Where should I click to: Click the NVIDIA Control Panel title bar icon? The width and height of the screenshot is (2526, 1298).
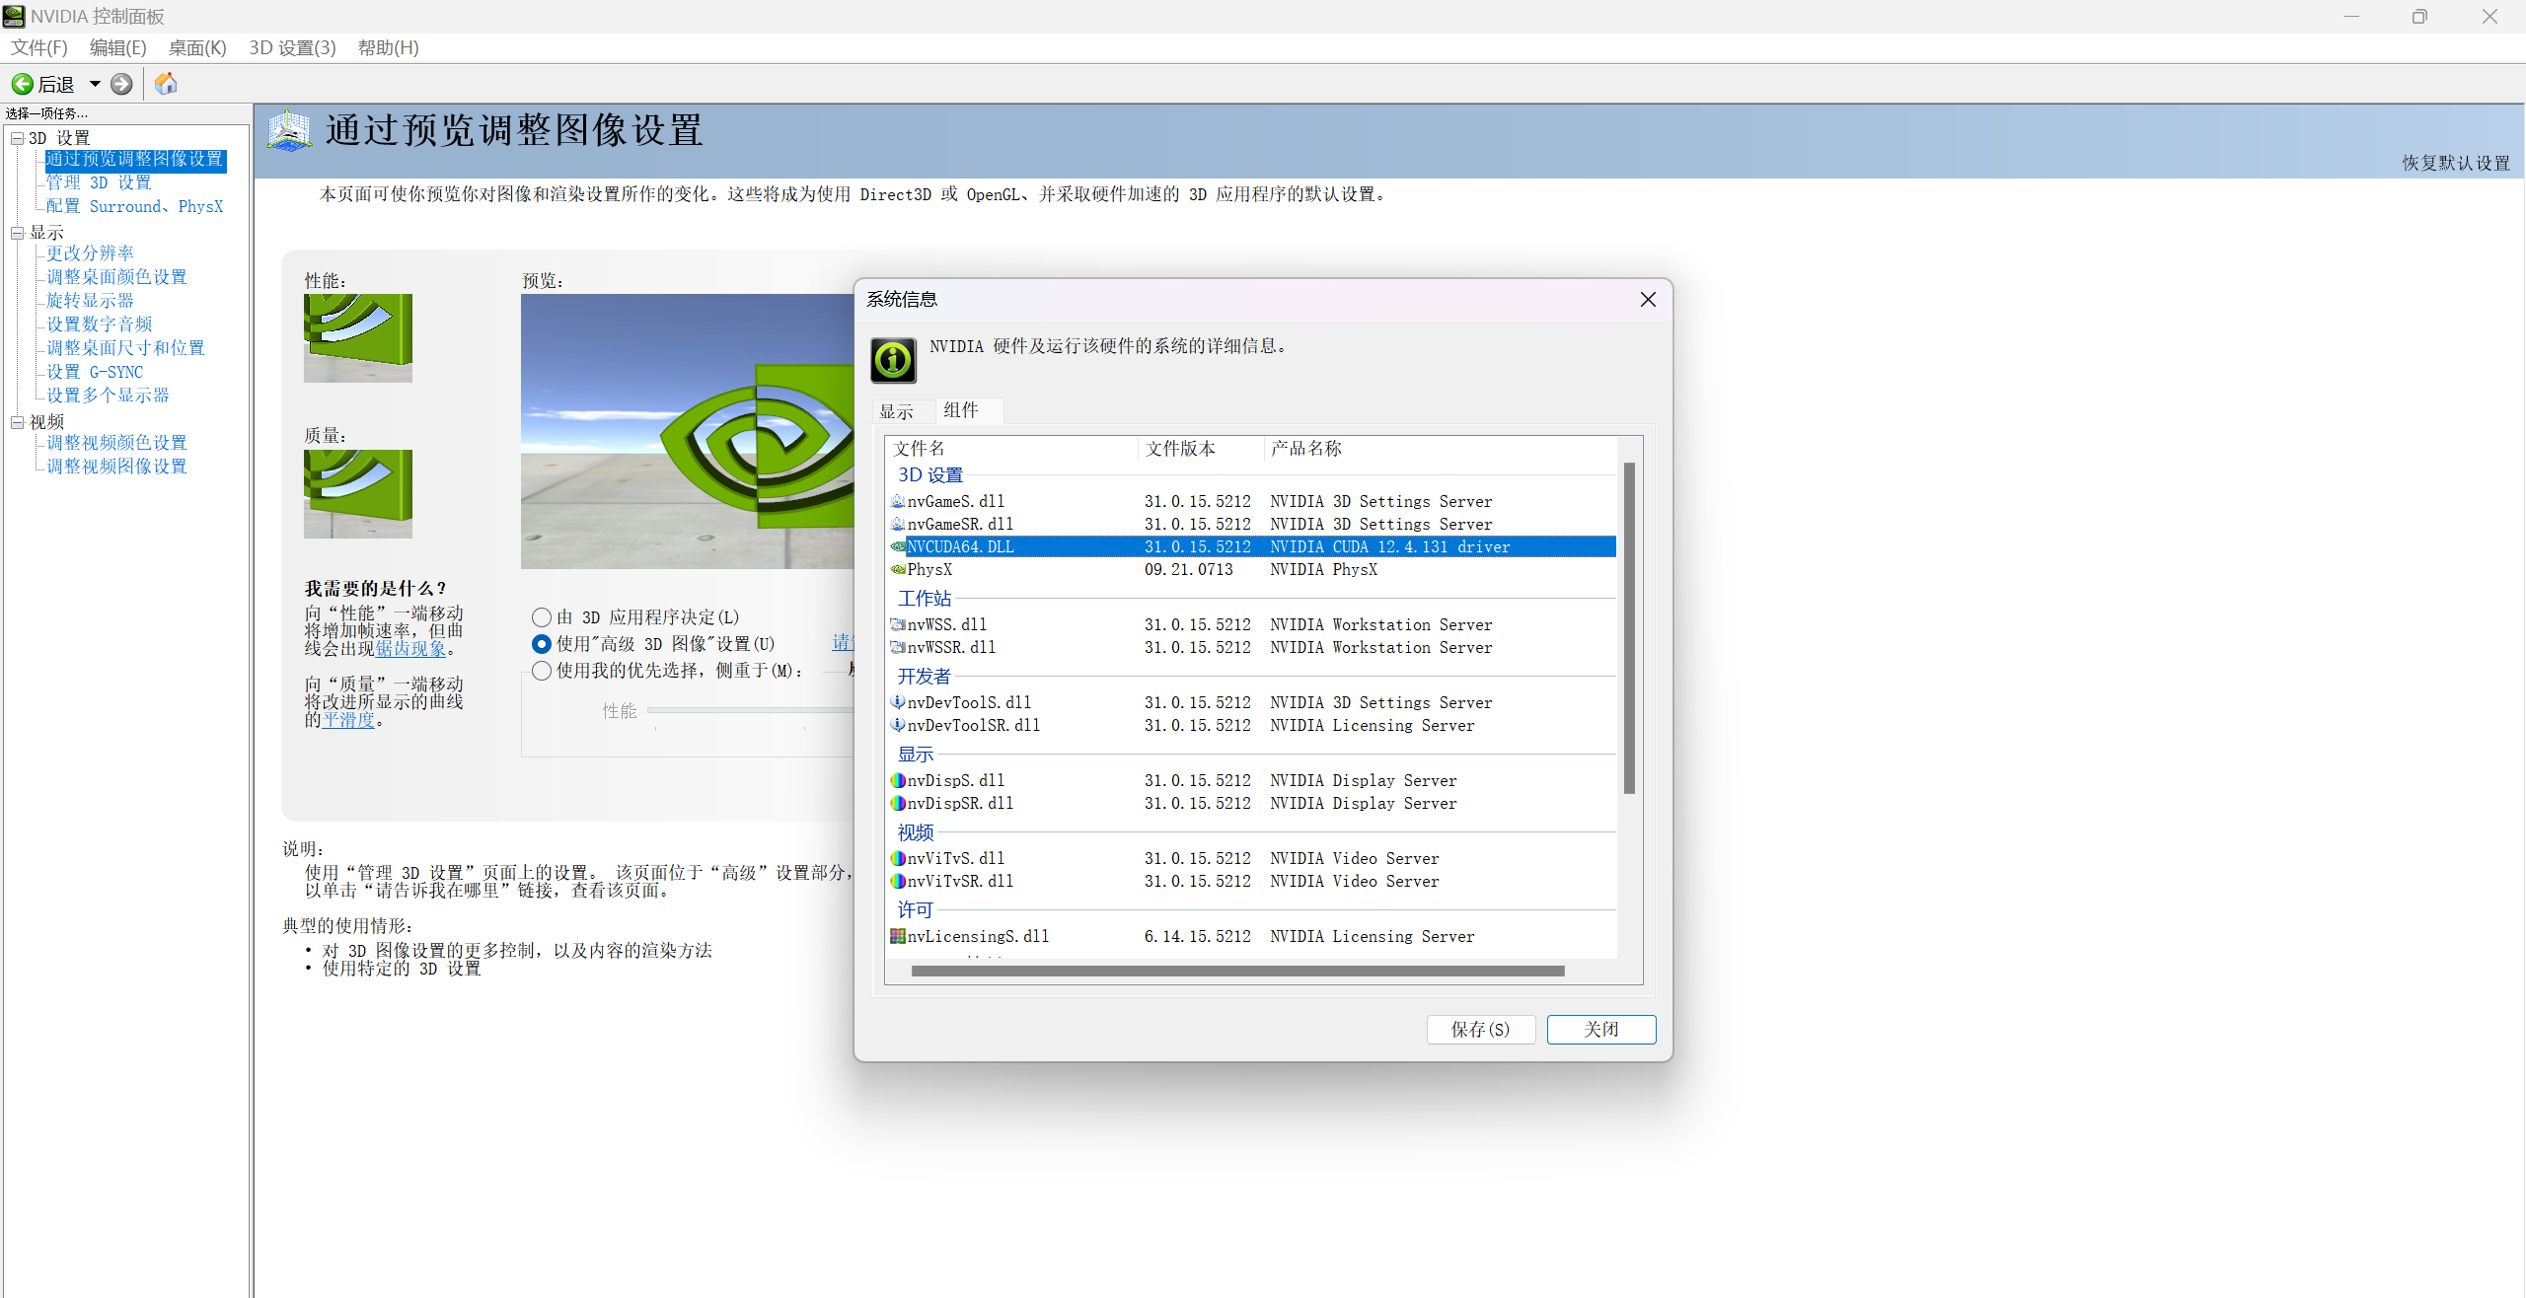point(14,16)
